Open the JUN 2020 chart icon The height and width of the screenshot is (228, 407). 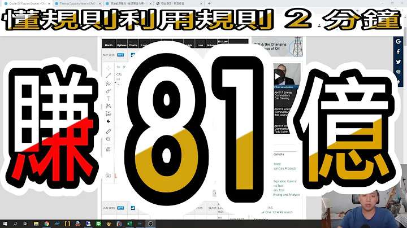pyautogui.click(x=133, y=208)
